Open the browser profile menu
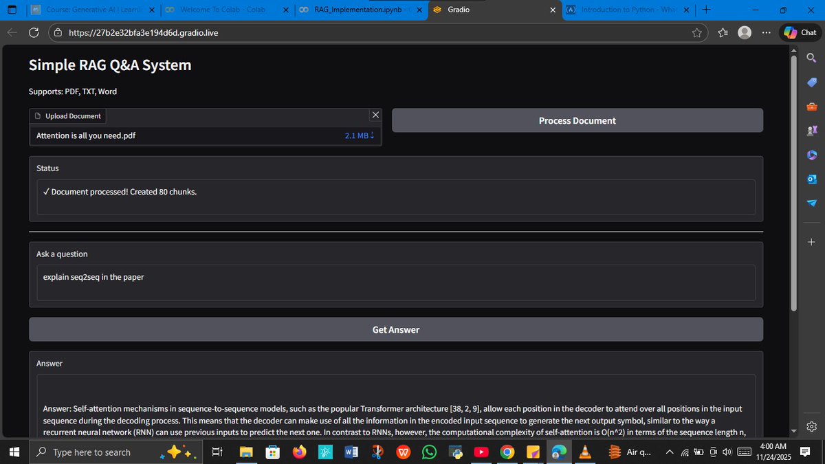825x464 pixels. pos(744,32)
